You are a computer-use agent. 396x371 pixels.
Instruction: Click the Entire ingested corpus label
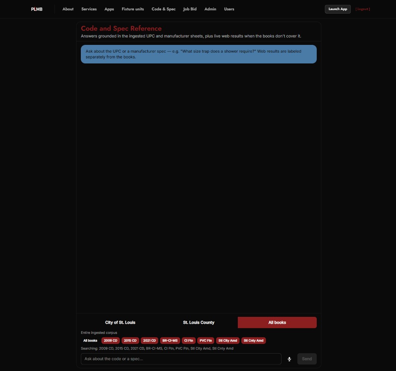(99, 333)
